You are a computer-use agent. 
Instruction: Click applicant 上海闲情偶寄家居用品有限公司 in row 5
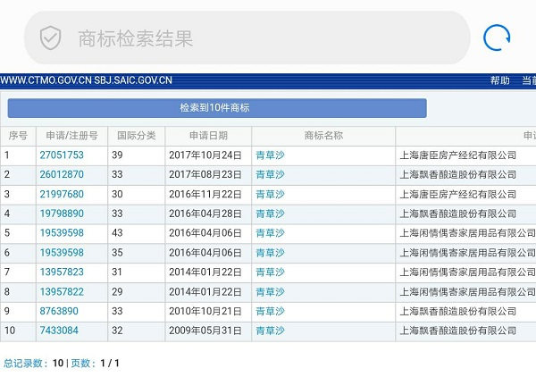tap(467, 233)
